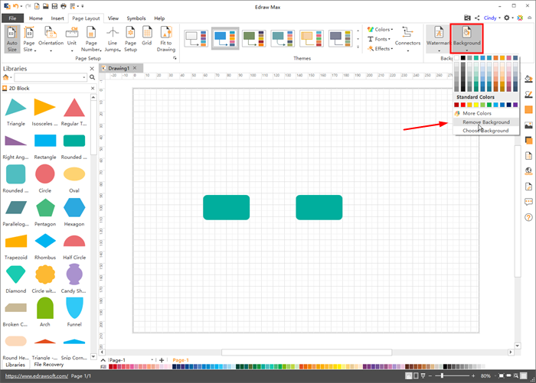Toggle the Auto Size button
The width and height of the screenshot is (536, 383).
[x=12, y=38]
